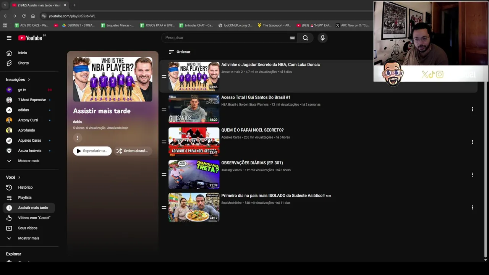
Task: Open the on-screen keyboard icon in search box
Action: click(292, 38)
